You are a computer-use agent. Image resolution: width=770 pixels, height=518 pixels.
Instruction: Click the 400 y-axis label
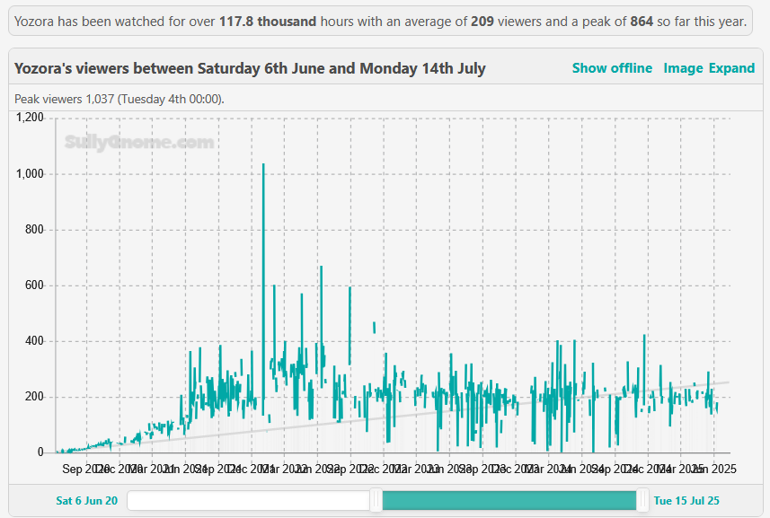point(34,341)
